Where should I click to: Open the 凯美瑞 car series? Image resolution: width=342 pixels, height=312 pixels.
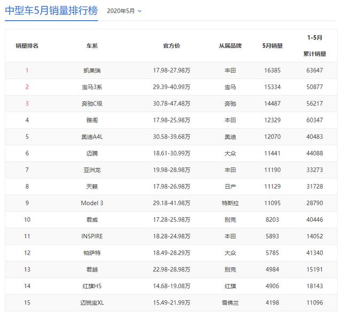coord(92,71)
